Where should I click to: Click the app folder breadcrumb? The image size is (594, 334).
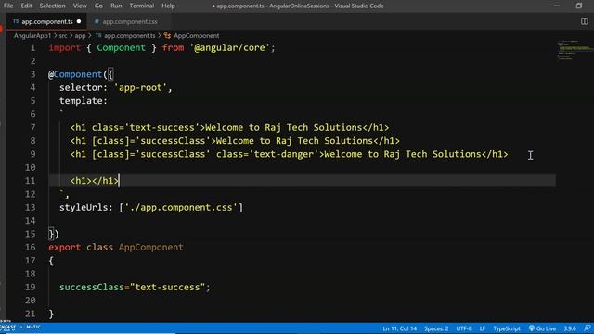pyautogui.click(x=80, y=35)
